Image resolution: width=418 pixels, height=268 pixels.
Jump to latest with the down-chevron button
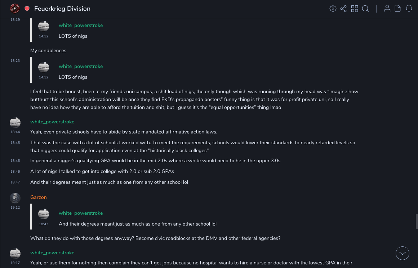[x=403, y=253]
